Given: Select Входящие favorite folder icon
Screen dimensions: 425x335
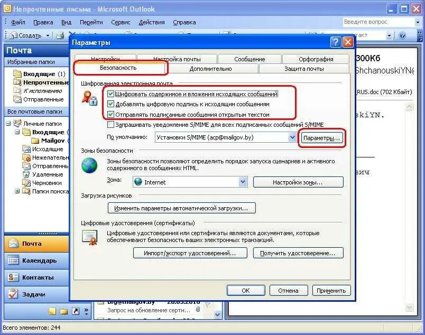Looking at the screenshot, I should click(17, 74).
